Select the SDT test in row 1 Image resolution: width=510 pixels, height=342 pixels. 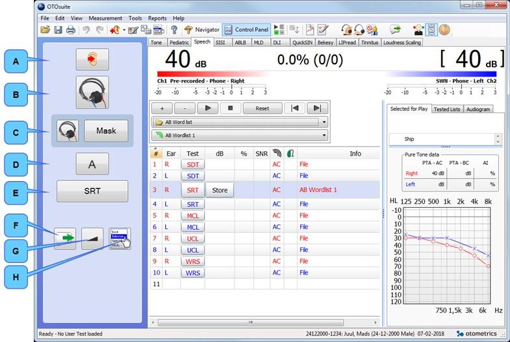coord(192,164)
